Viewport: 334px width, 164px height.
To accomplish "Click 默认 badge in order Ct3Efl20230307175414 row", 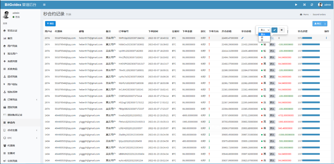I will point(272,96).
